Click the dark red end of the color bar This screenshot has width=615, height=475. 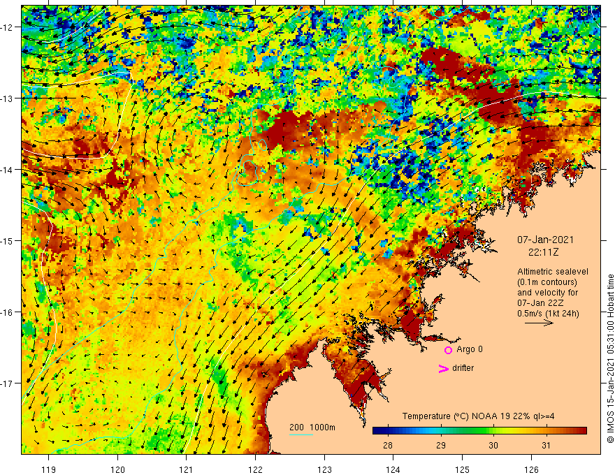[x=583, y=431]
